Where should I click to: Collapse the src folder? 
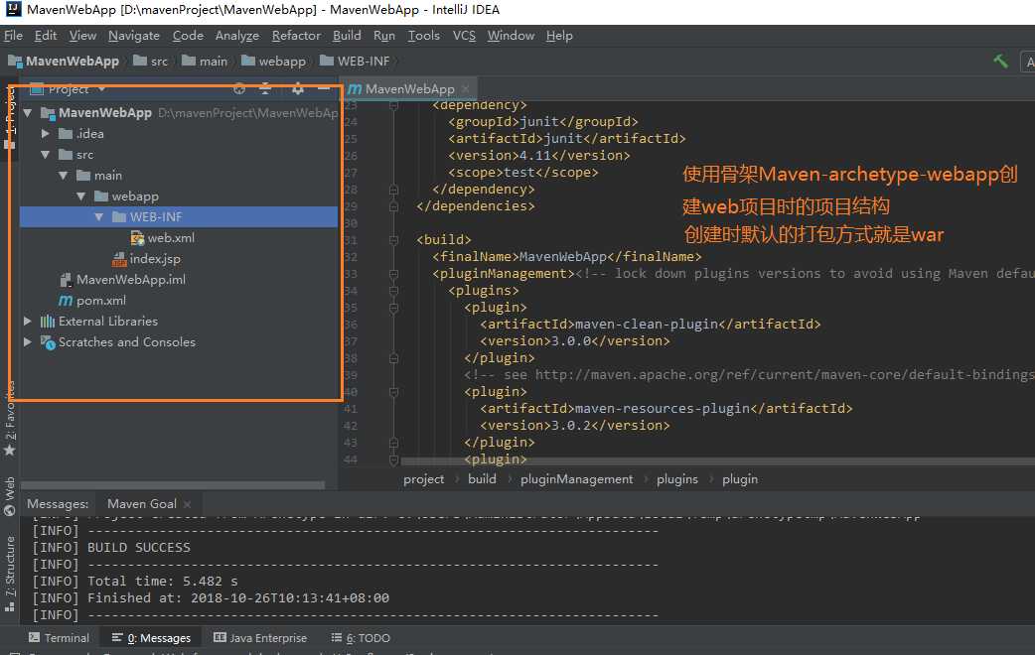pos(46,155)
